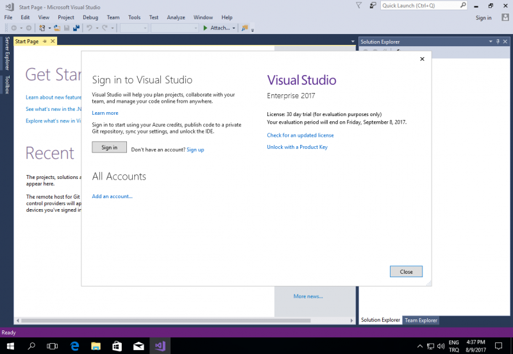Click Unlock with a Product Key
Screen dimensions: 513x354
pos(297,147)
